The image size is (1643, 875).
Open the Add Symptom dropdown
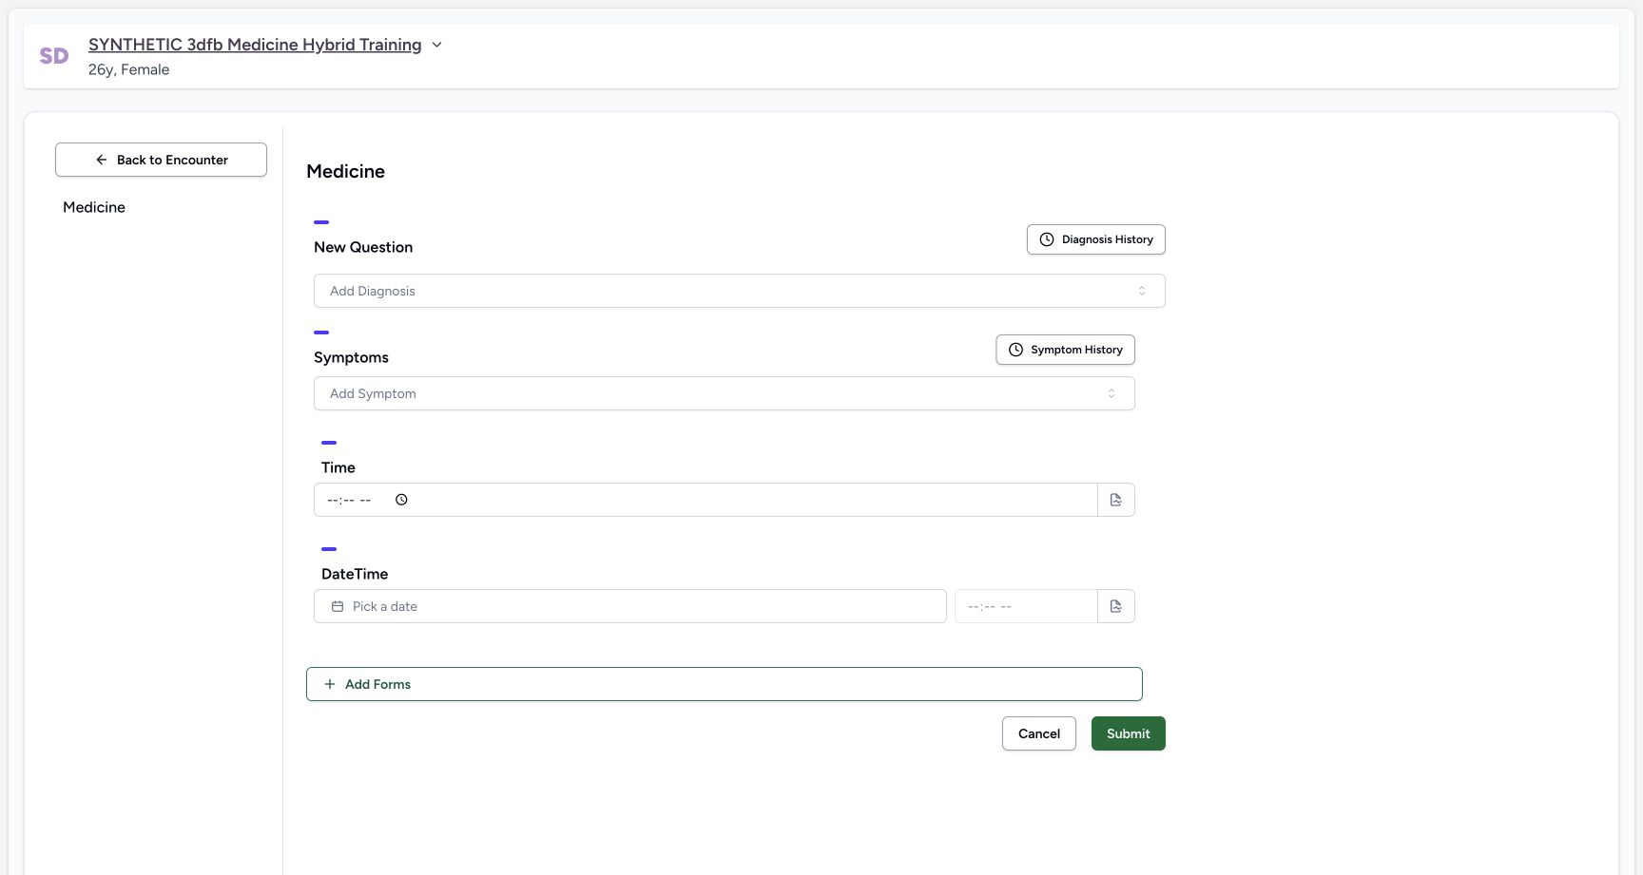(x=724, y=393)
